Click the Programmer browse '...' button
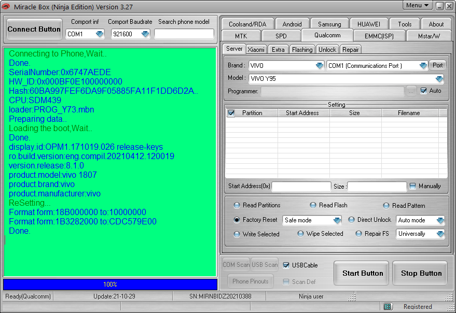Viewport: 456px width, 313px height. click(x=411, y=91)
